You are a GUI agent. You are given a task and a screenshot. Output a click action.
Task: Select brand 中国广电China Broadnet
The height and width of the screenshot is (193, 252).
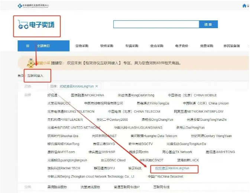165,177
